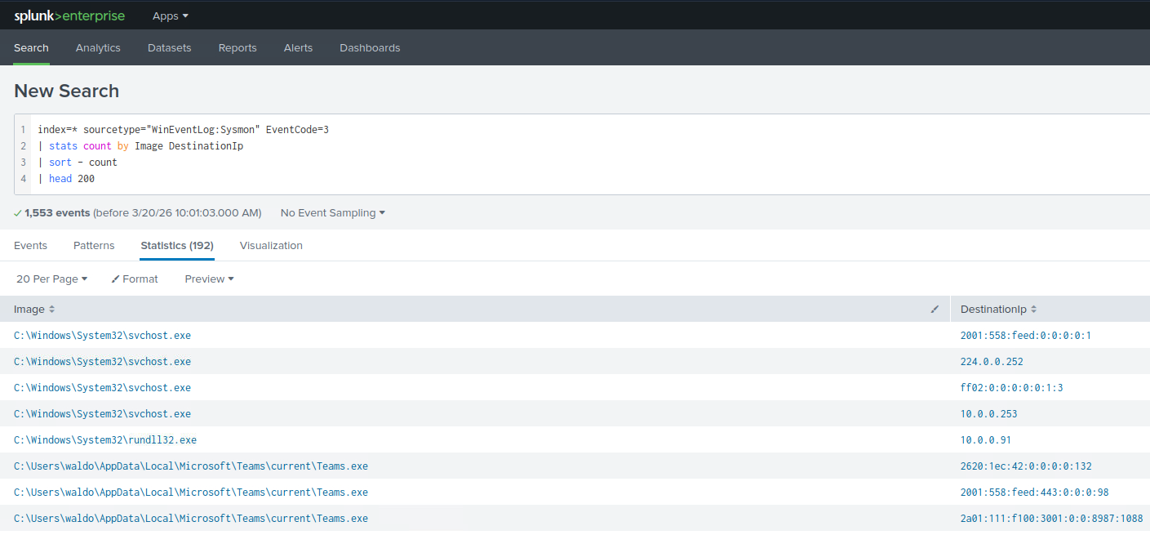Open Format options with the paintbrush icon
The width and height of the screenshot is (1150, 535).
(x=135, y=279)
